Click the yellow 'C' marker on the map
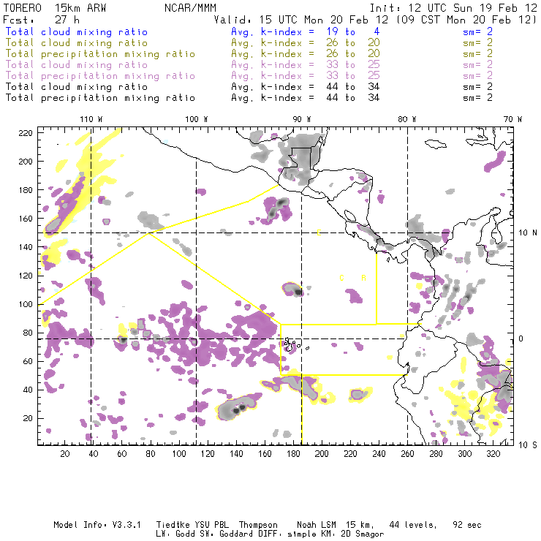 pyautogui.click(x=341, y=278)
